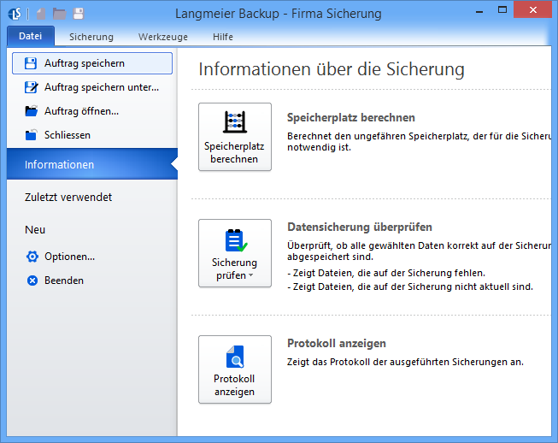The width and height of the screenshot is (558, 443).
Task: Click the save disk quick-access icon
Action: tap(78, 14)
